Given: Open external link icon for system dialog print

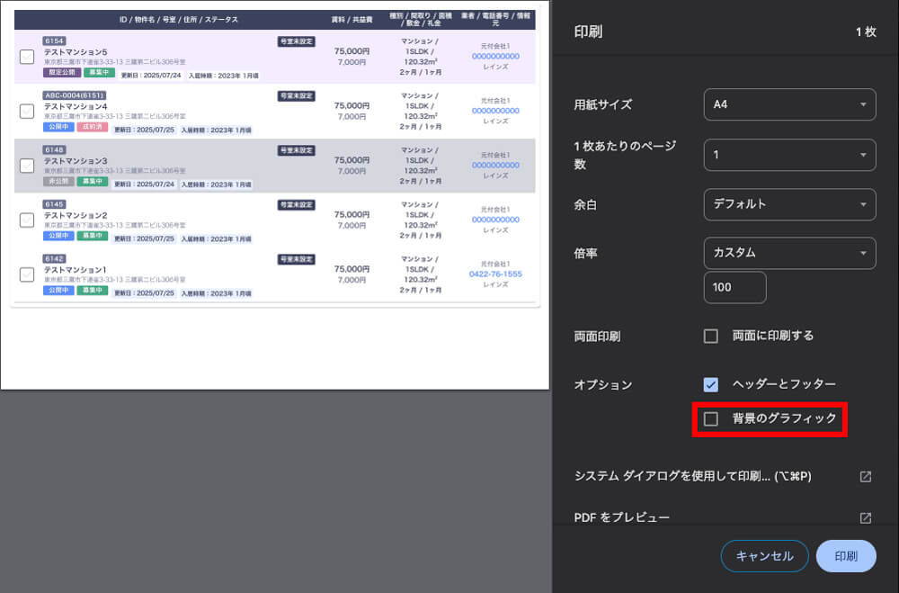Looking at the screenshot, I should [865, 476].
